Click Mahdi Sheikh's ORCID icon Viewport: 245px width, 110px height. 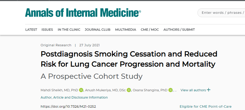tap(81, 90)
